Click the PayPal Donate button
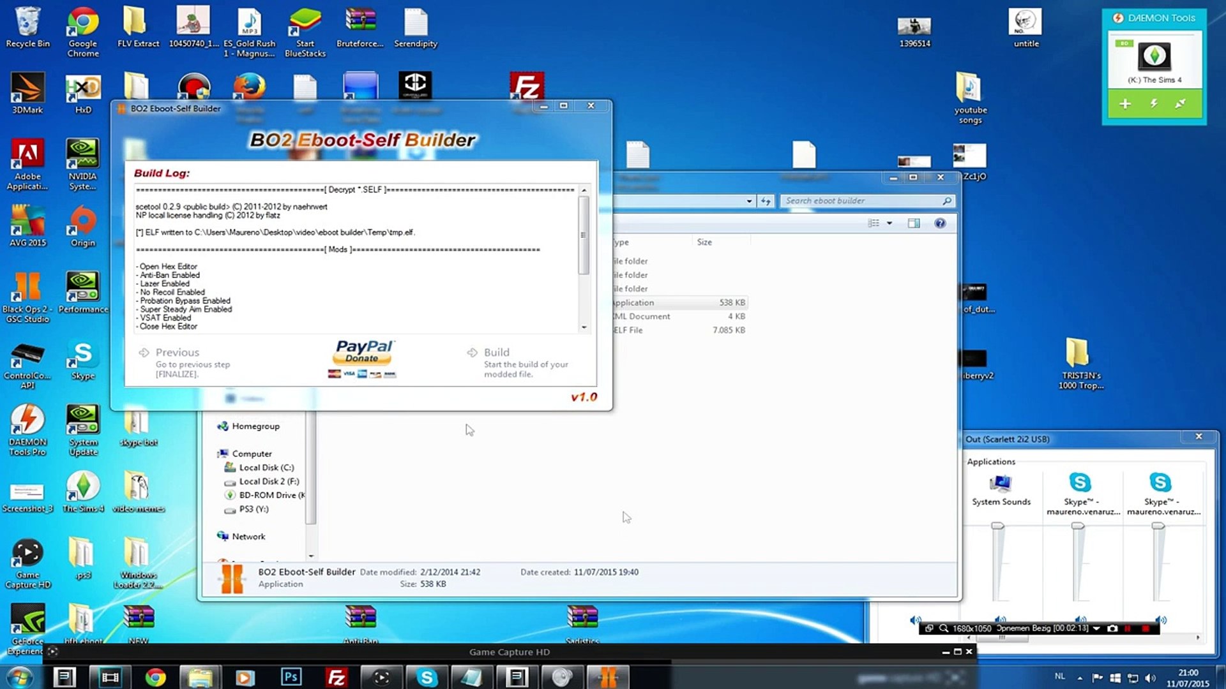Image resolution: width=1226 pixels, height=689 pixels. click(363, 358)
